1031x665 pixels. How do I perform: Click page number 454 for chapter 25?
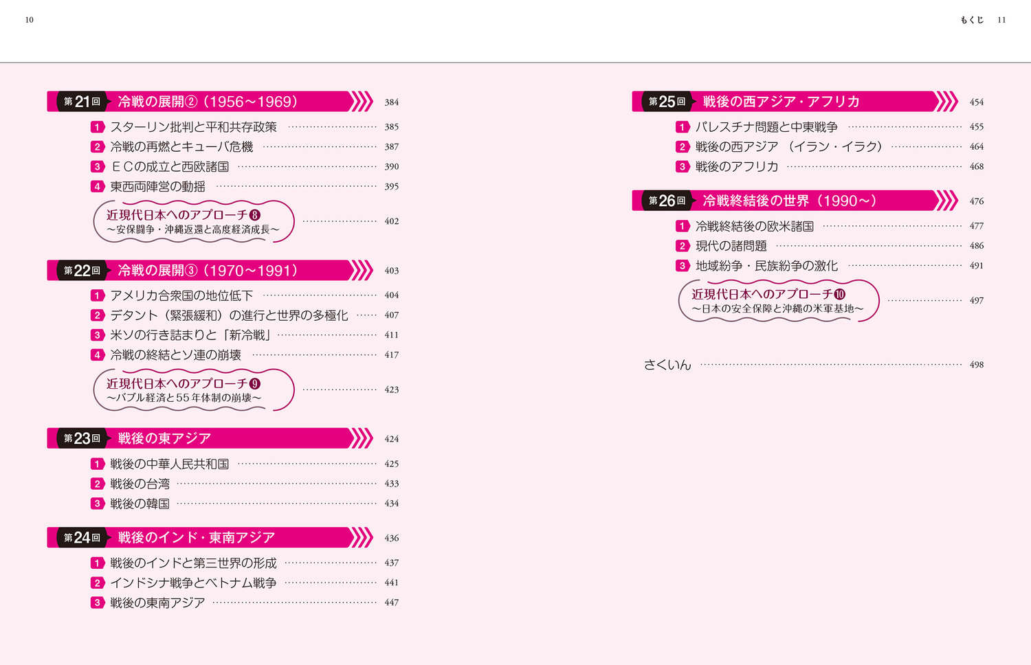point(977,102)
